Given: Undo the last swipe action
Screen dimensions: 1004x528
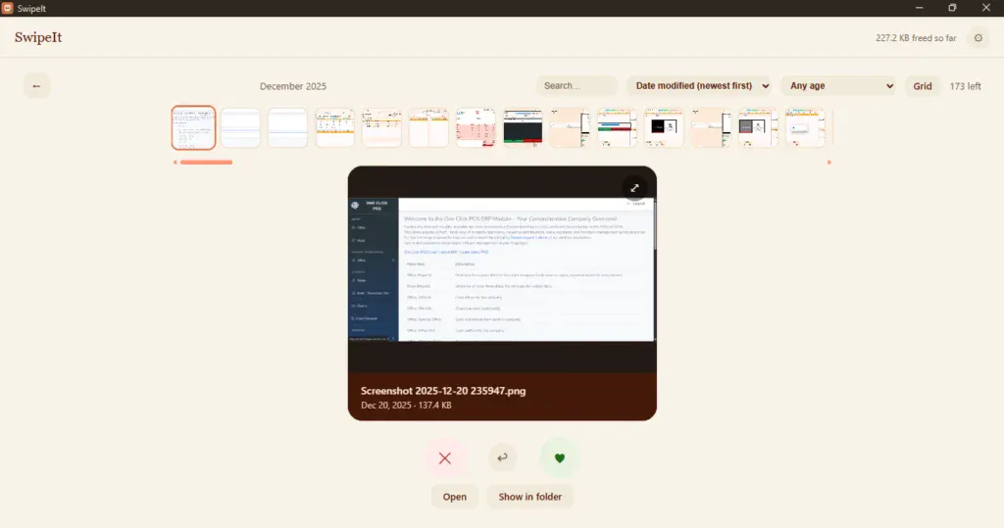Looking at the screenshot, I should pos(503,457).
